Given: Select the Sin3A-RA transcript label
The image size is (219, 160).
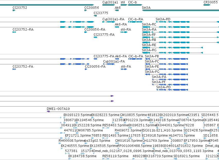Looking at the screenshot, I should pyautogui.click(x=149, y=30).
